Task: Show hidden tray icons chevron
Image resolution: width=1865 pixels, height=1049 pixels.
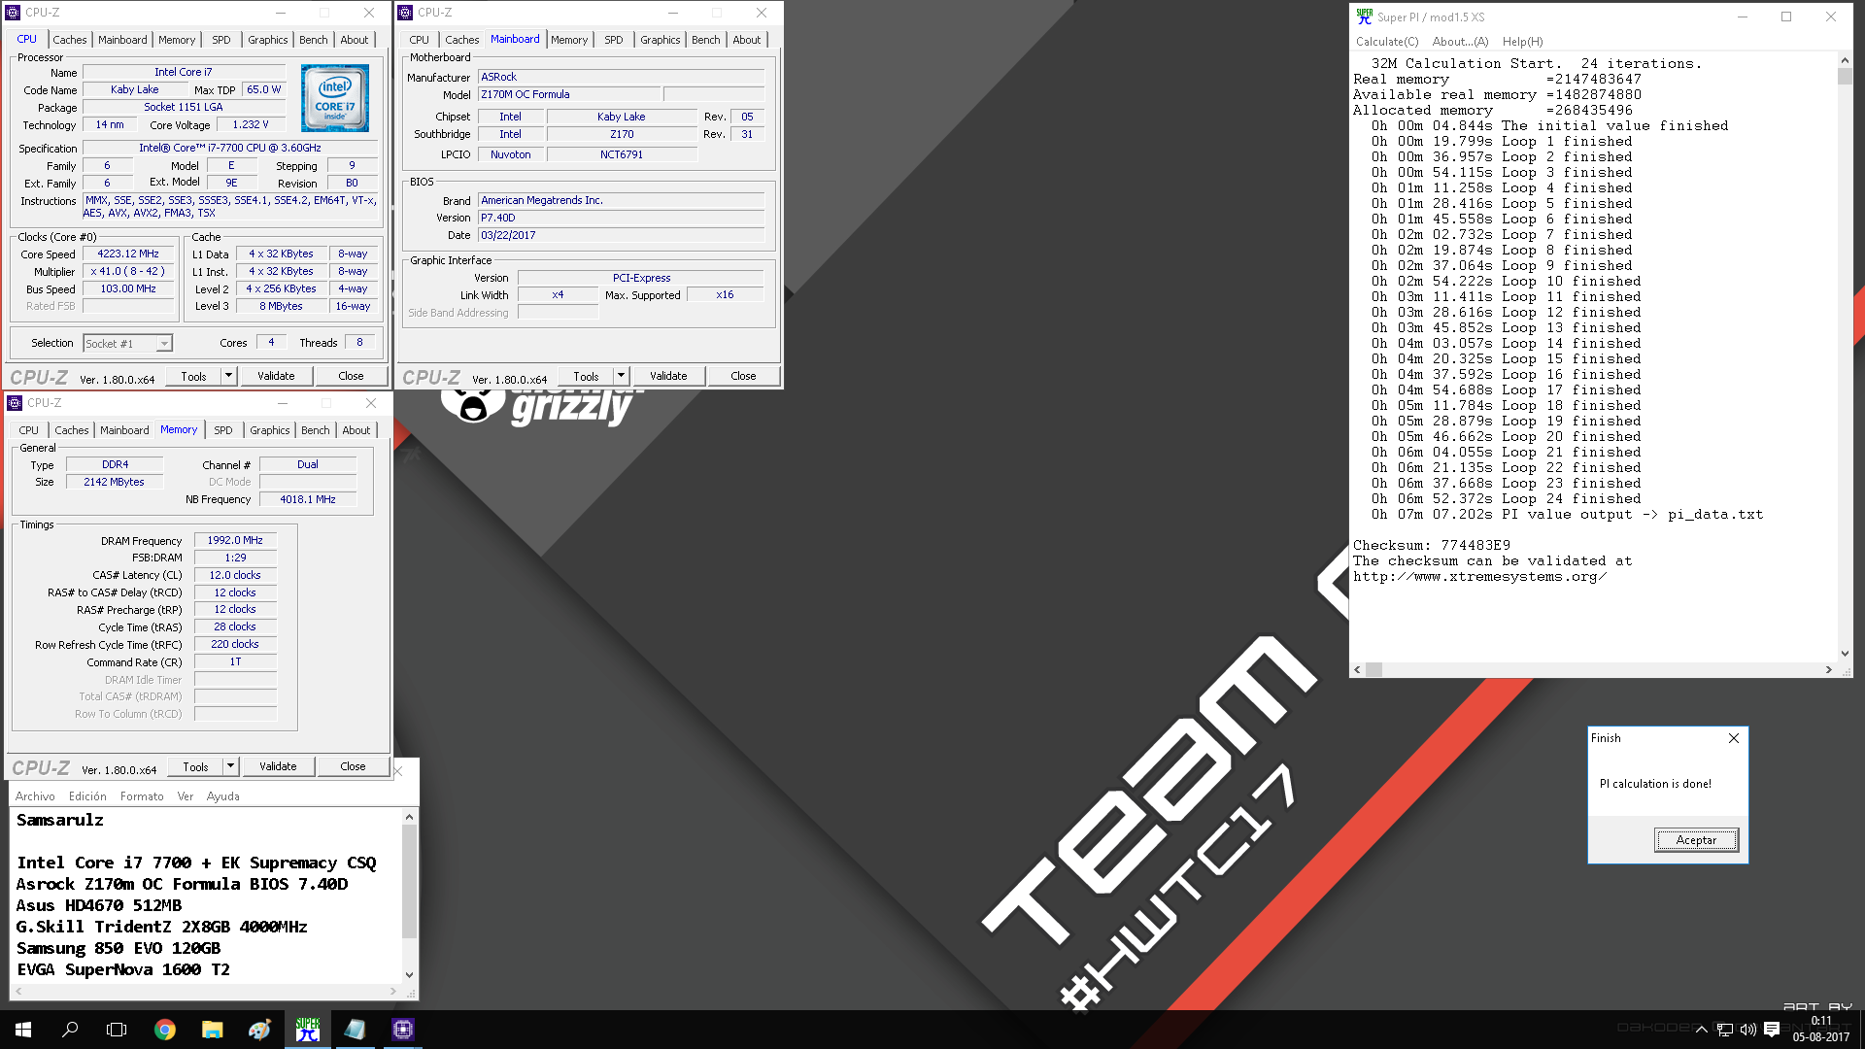Action: click(x=1702, y=1030)
